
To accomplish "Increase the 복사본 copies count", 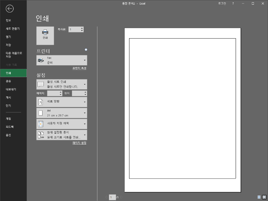I will coord(82,28).
